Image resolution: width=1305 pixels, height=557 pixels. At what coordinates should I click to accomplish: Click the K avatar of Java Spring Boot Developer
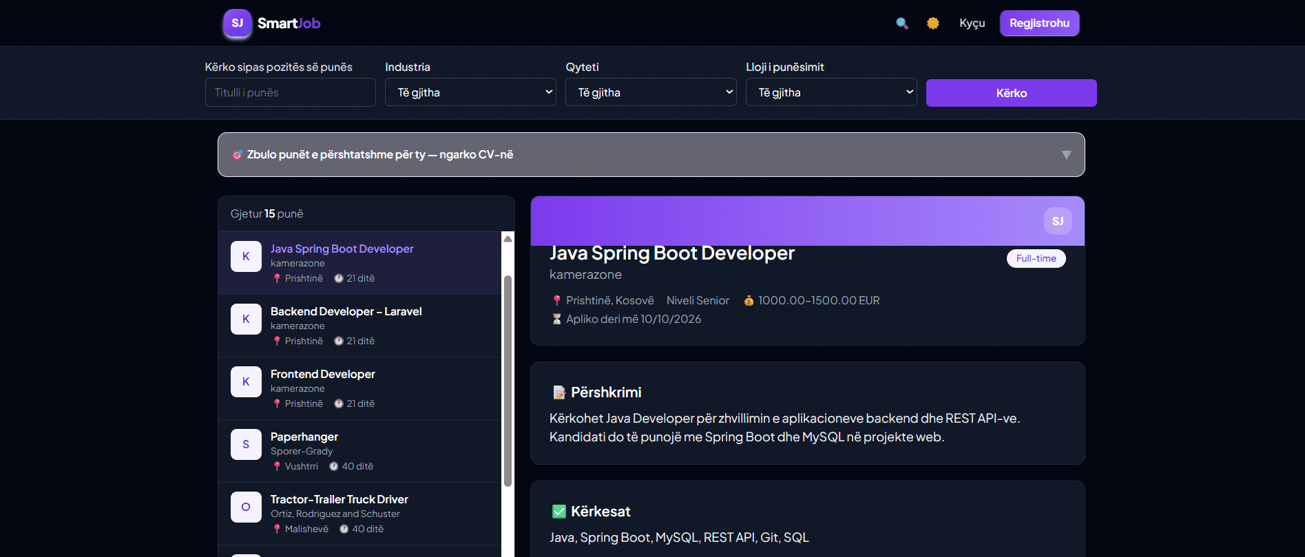click(246, 256)
